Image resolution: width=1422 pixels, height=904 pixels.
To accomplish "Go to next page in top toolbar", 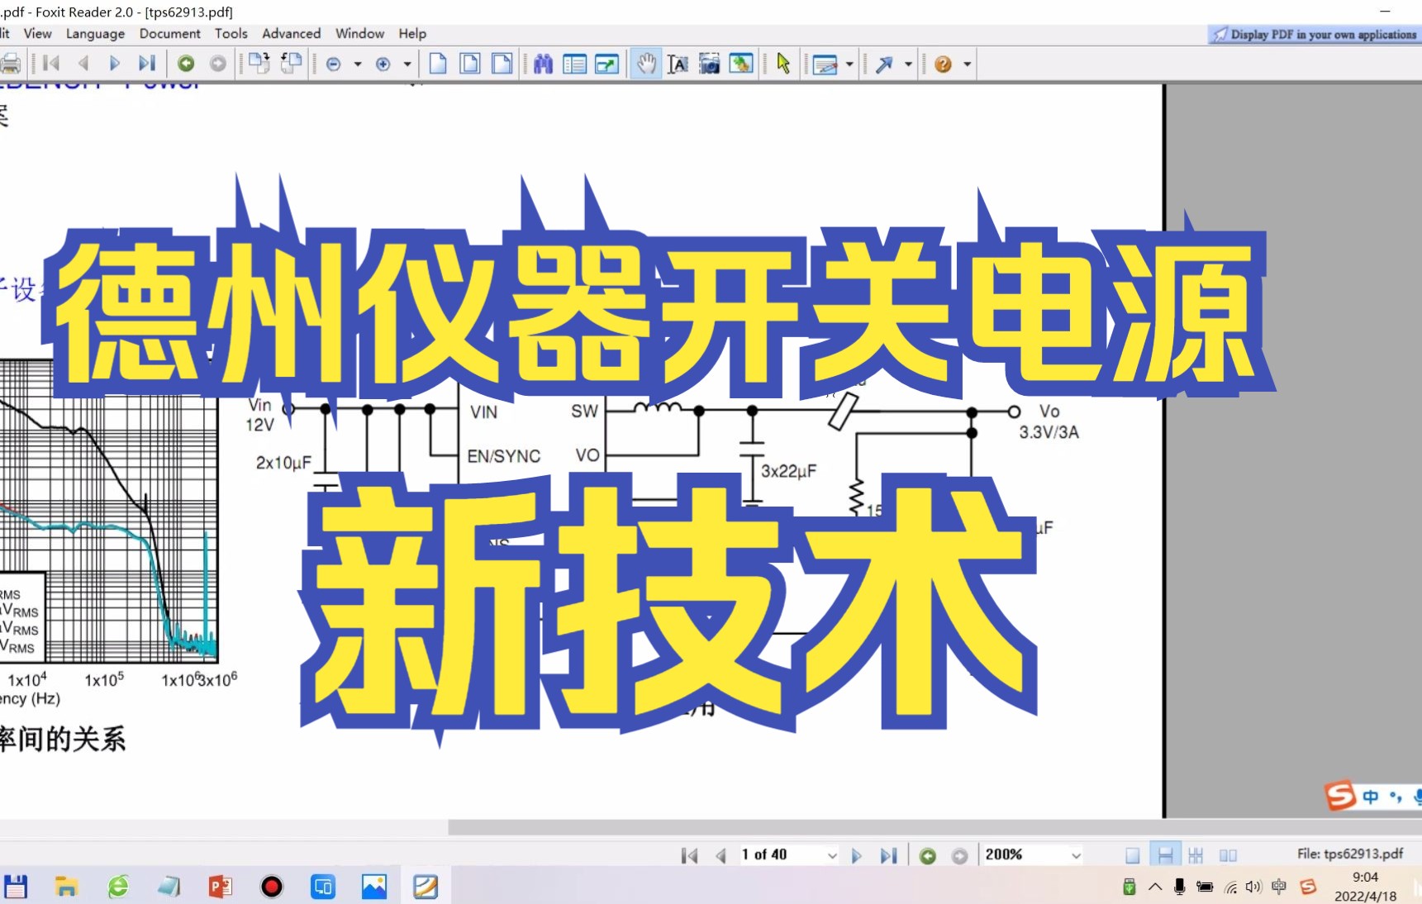I will coord(115,64).
